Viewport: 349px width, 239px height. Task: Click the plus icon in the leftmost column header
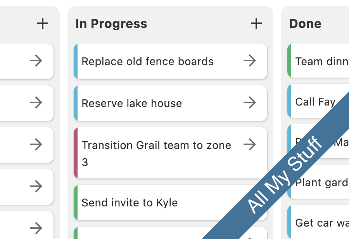pyautogui.click(x=43, y=23)
